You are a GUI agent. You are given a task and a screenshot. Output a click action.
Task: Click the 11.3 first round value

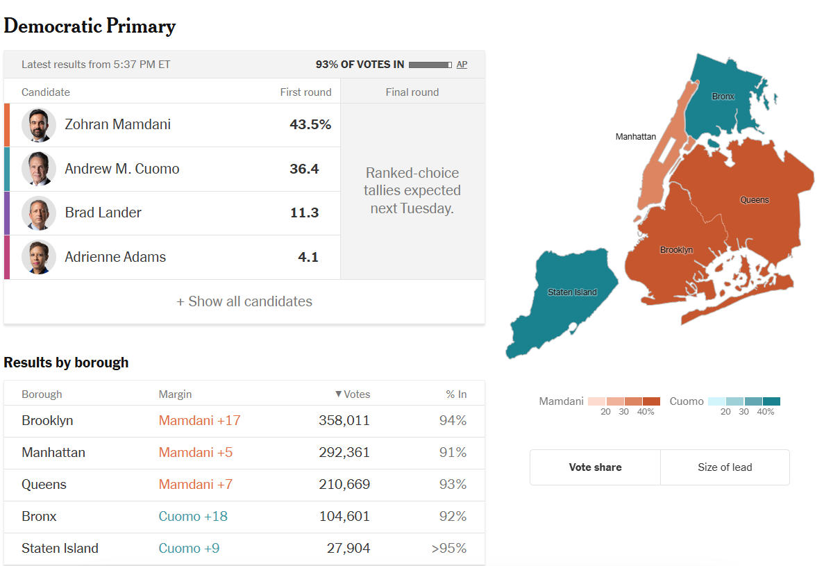[304, 213]
